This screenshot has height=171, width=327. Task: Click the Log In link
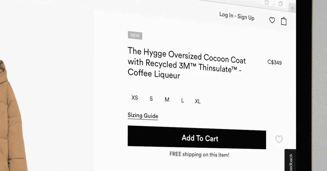226,15
